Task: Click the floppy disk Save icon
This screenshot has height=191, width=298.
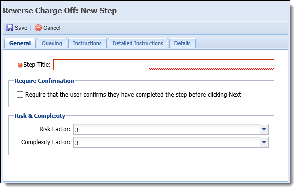Action: [10, 28]
